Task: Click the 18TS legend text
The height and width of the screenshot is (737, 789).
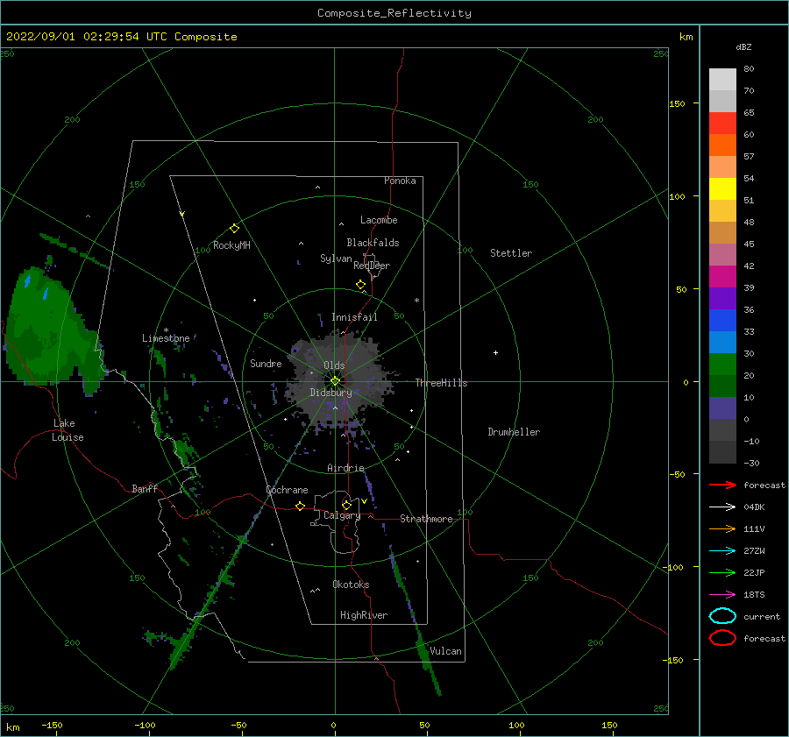Action: point(754,595)
